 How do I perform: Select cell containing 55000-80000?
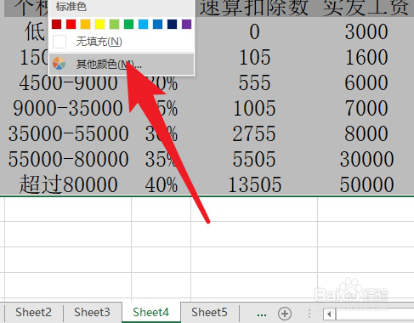pos(68,159)
